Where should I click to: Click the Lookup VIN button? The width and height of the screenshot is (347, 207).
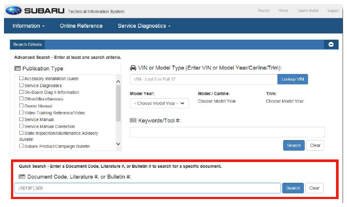click(x=292, y=79)
